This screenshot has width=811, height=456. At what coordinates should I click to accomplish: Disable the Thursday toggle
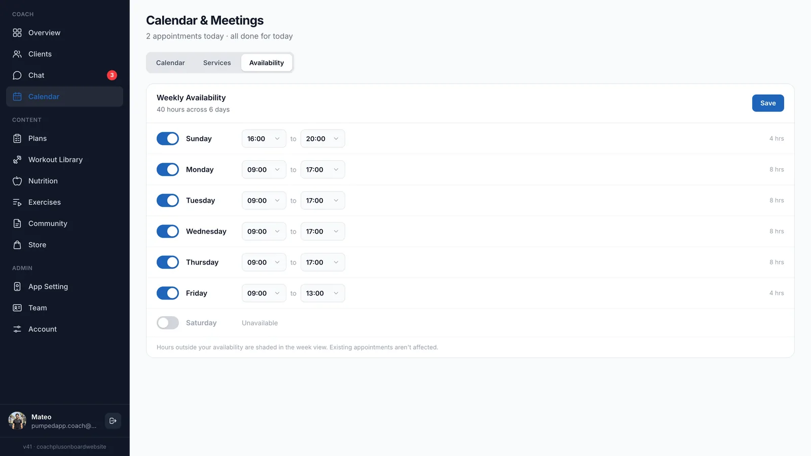(x=168, y=262)
